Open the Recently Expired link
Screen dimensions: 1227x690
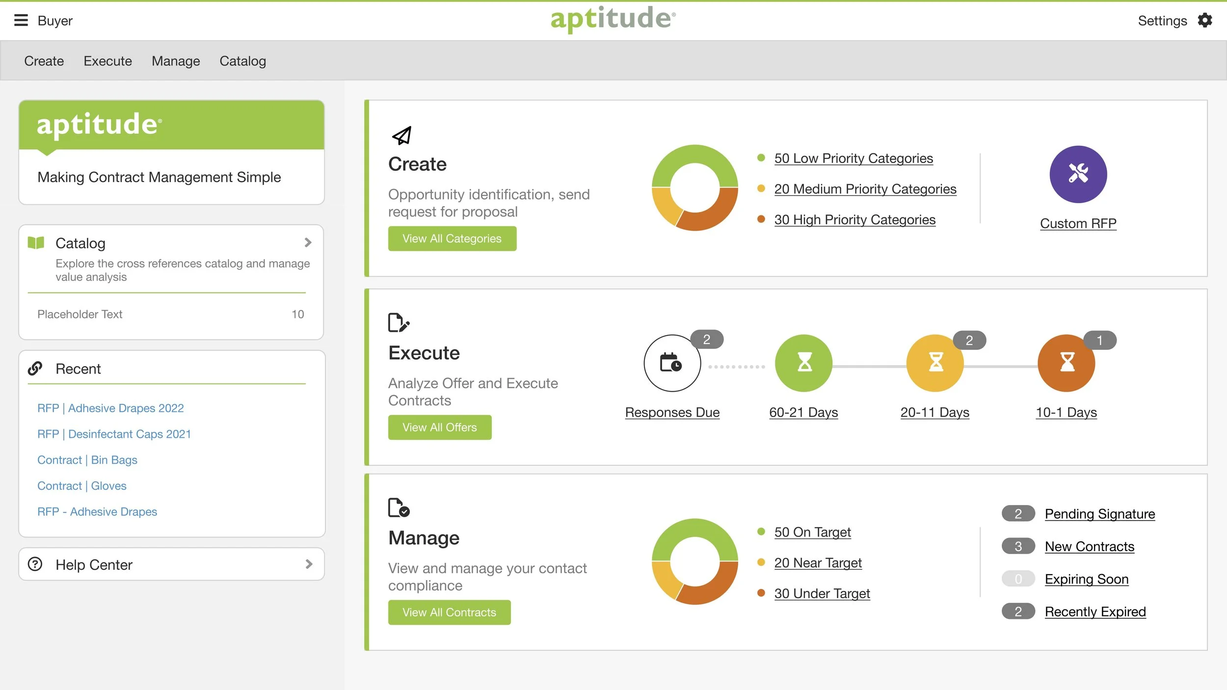pos(1095,611)
